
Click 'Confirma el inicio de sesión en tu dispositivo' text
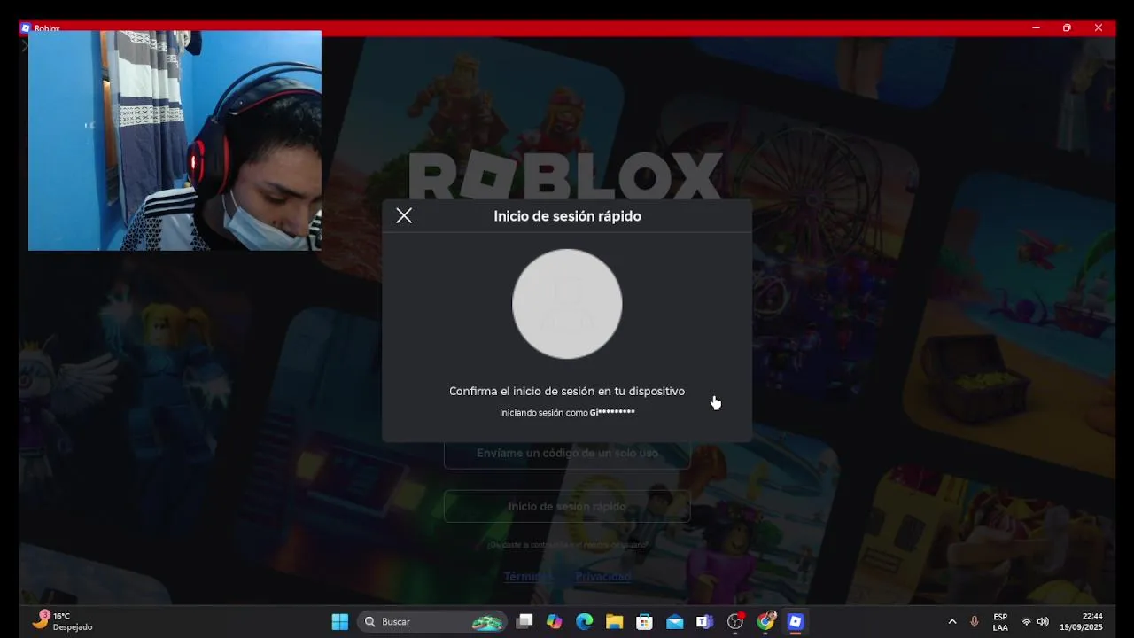567,391
